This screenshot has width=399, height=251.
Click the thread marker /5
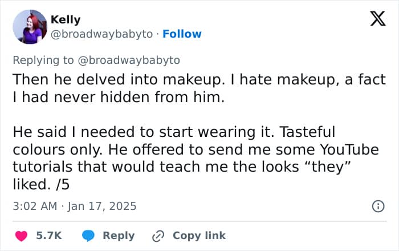pyautogui.click(x=62, y=184)
